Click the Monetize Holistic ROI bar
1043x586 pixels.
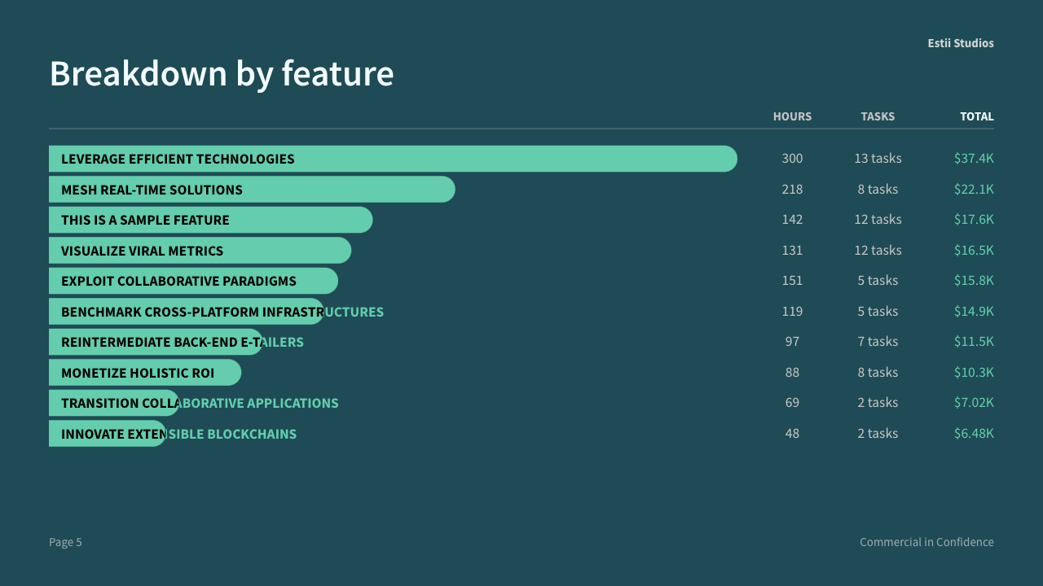145,372
